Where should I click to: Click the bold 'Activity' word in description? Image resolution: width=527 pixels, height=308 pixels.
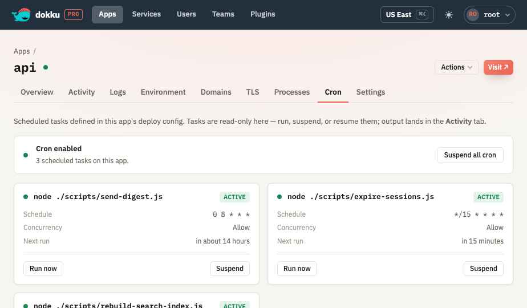(x=459, y=121)
